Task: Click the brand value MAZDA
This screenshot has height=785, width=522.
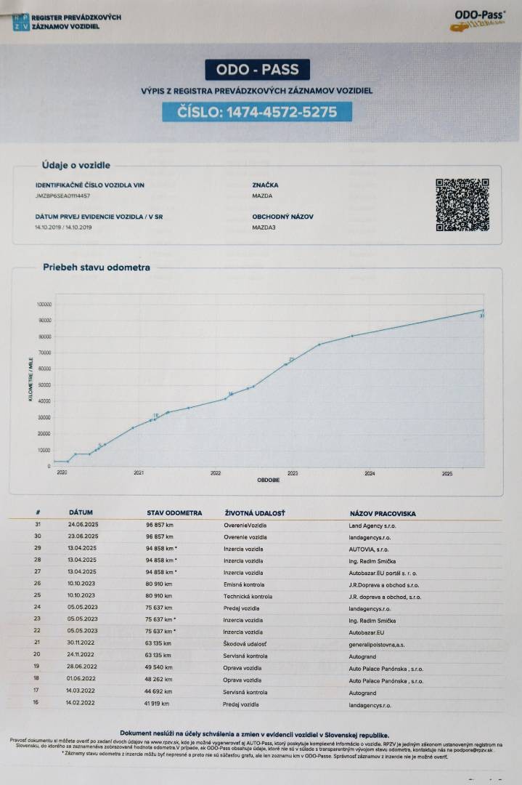Action: coord(262,196)
